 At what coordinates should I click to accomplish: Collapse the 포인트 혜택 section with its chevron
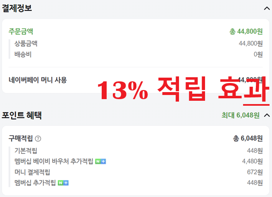tap(267, 115)
